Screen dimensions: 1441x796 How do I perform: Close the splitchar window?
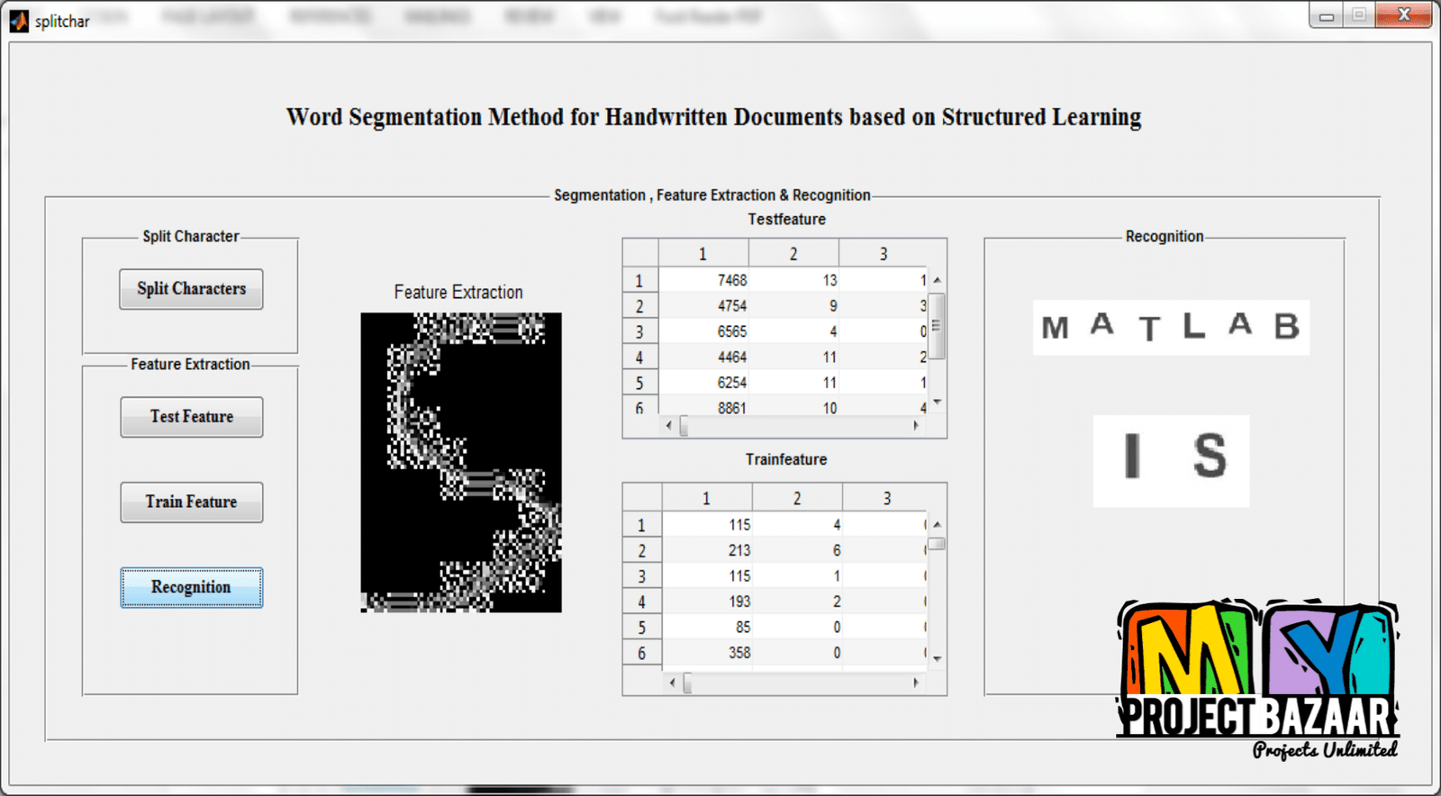pos(1403,15)
